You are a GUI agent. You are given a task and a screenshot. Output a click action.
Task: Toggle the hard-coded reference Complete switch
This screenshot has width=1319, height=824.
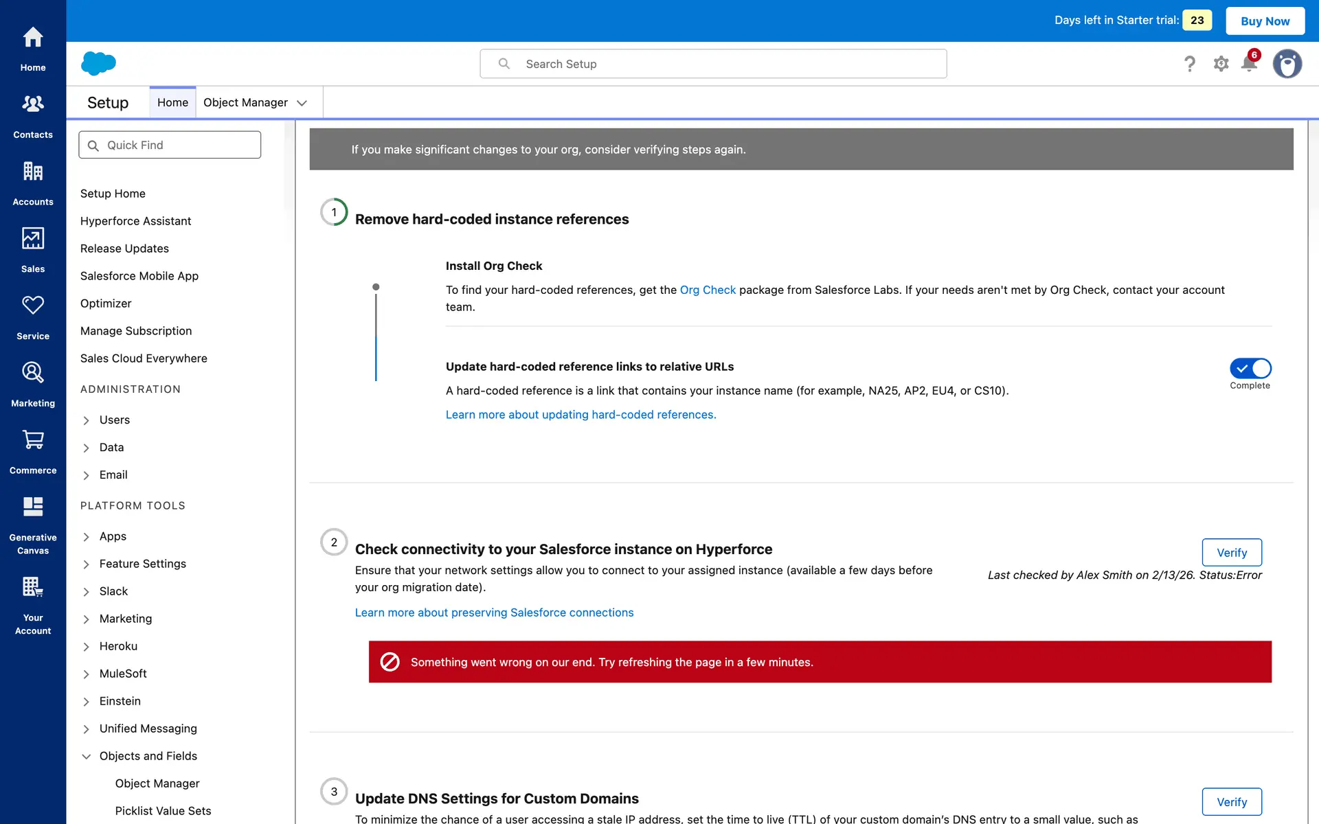pyautogui.click(x=1250, y=369)
